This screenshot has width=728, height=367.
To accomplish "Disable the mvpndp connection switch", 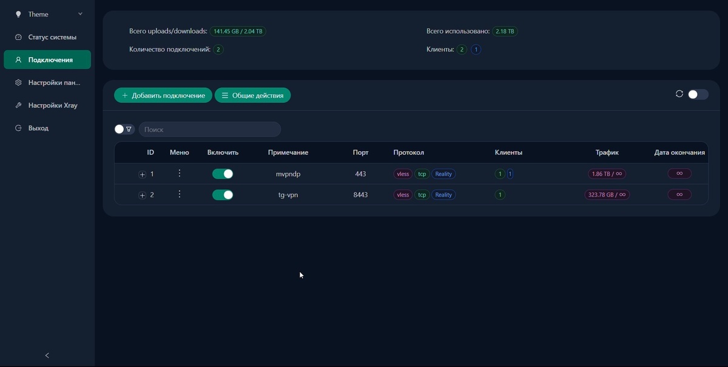I will pos(223,174).
